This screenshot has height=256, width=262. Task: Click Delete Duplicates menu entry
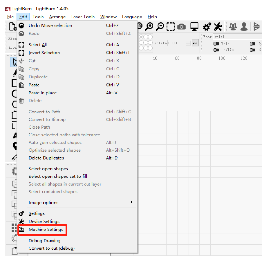(x=46, y=158)
